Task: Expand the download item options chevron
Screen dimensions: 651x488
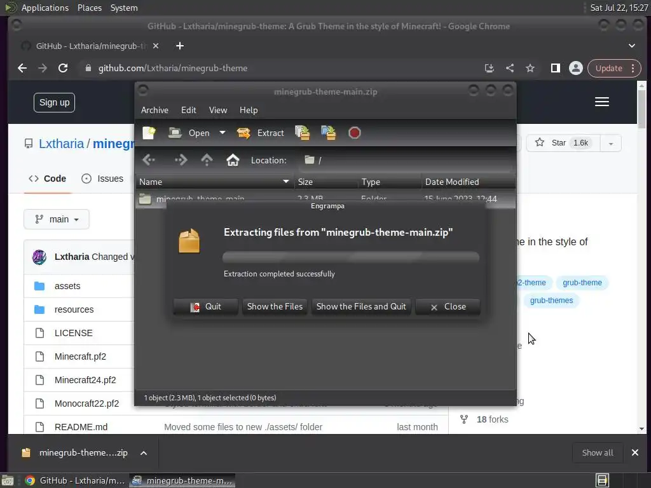Action: click(x=144, y=452)
